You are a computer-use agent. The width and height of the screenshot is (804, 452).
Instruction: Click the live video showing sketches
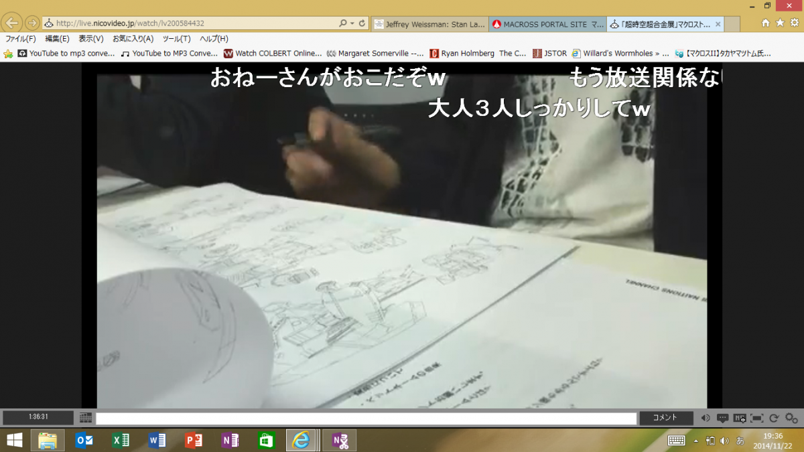(402, 241)
